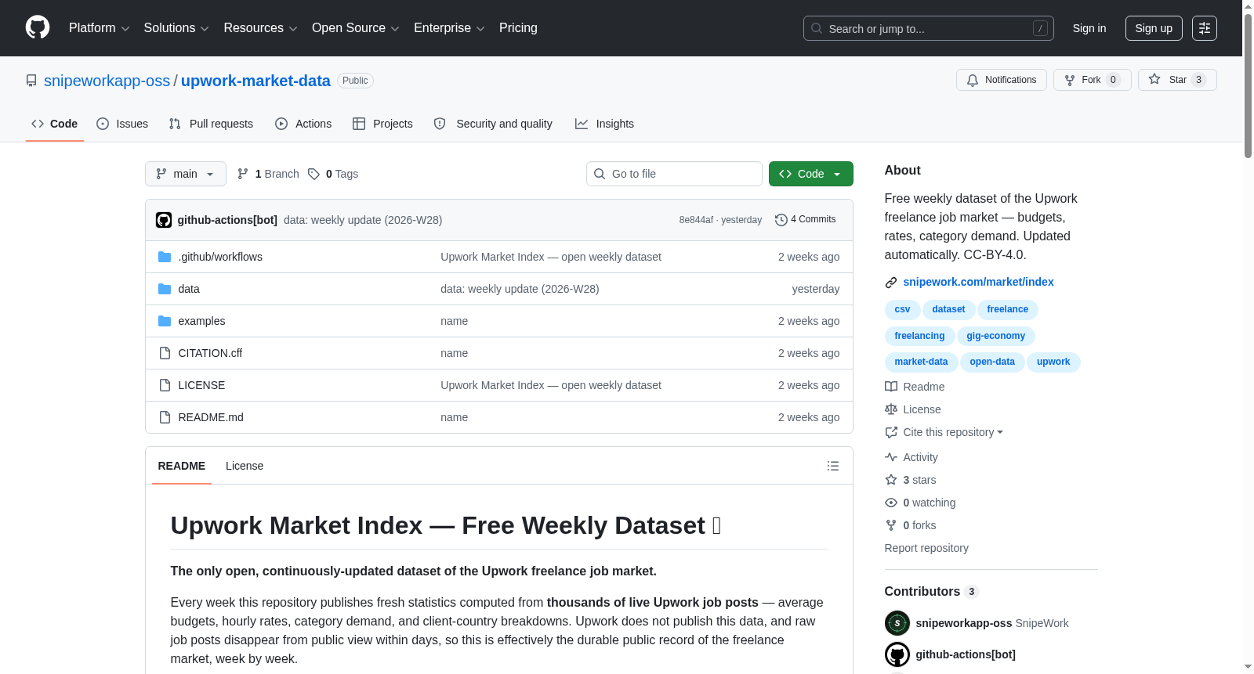Screen dimensions: 1254x674
Task: Click the pulse icon beside Activity
Action: pyautogui.click(x=891, y=457)
